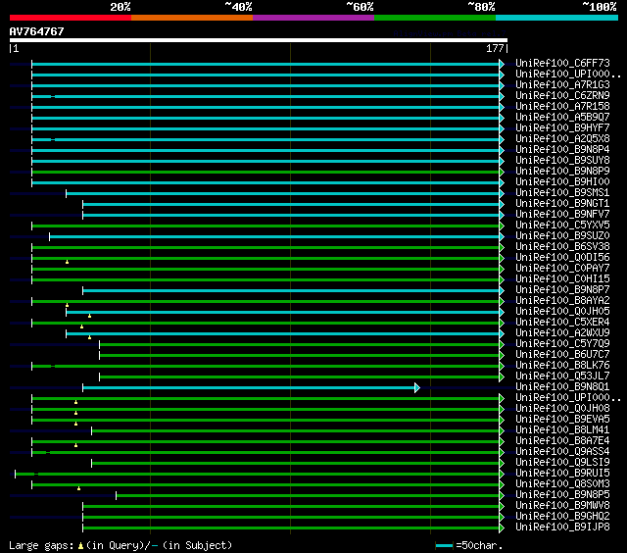The image size is (627, 553).
Task: Click the yellow query-gap symbol in the legend
Action: pyautogui.click(x=80, y=545)
